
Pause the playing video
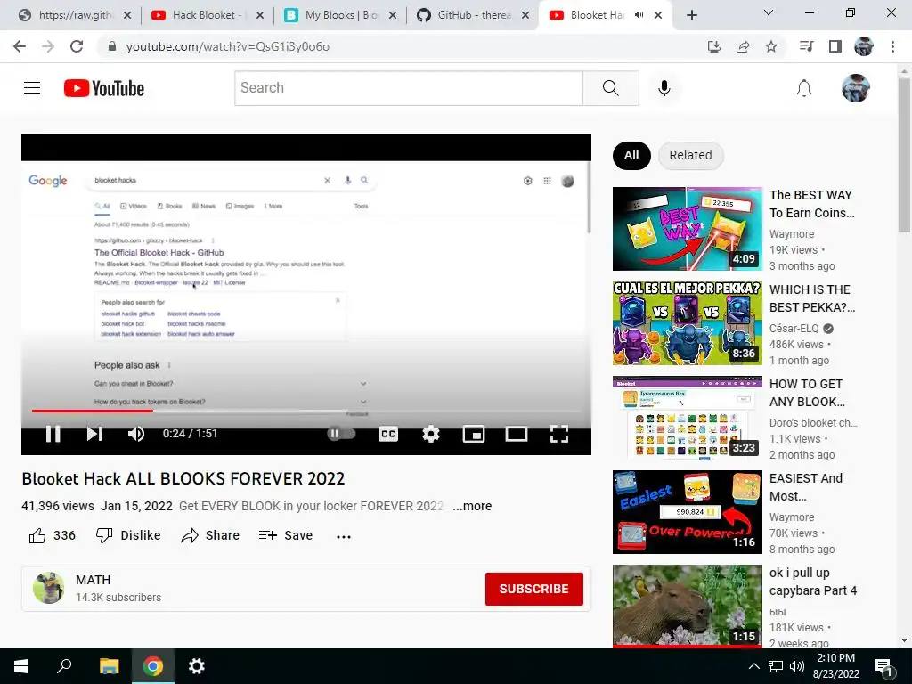pos(53,434)
